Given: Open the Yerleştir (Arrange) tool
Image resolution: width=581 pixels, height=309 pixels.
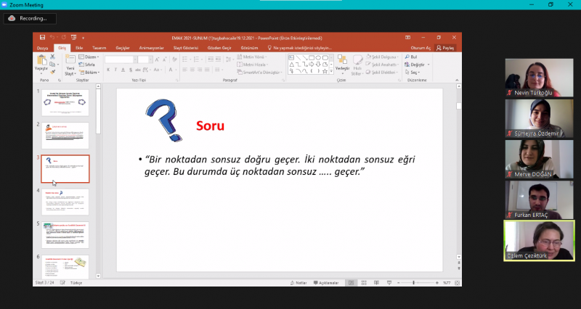Looking at the screenshot, I should 342,64.
